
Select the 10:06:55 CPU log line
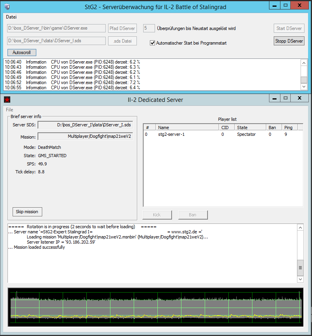tap(72, 88)
